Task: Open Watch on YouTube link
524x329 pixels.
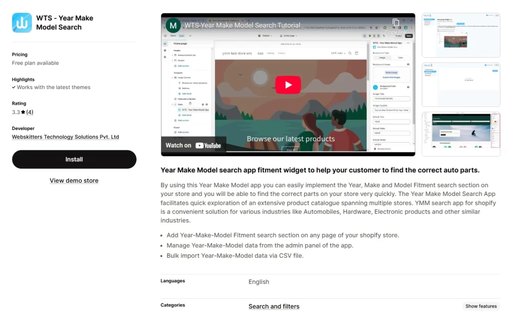Action: click(x=193, y=145)
